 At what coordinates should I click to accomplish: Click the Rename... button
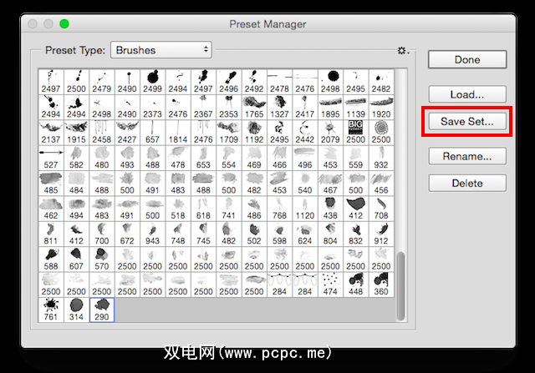click(x=467, y=156)
